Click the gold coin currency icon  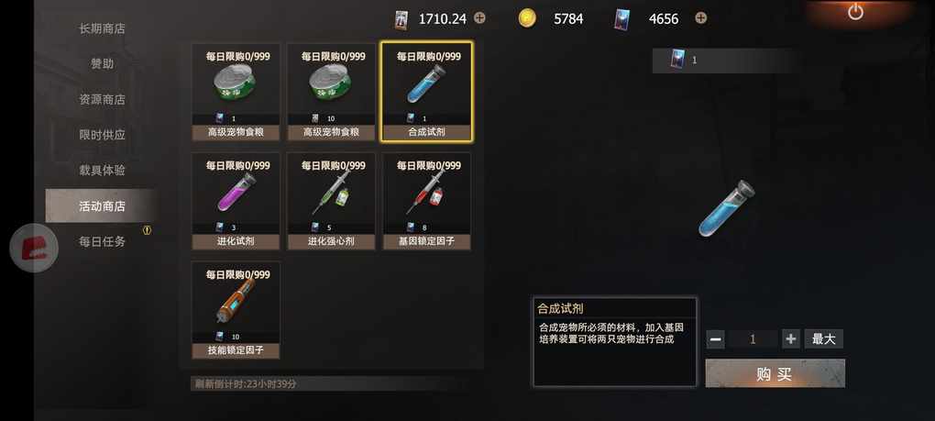[526, 18]
